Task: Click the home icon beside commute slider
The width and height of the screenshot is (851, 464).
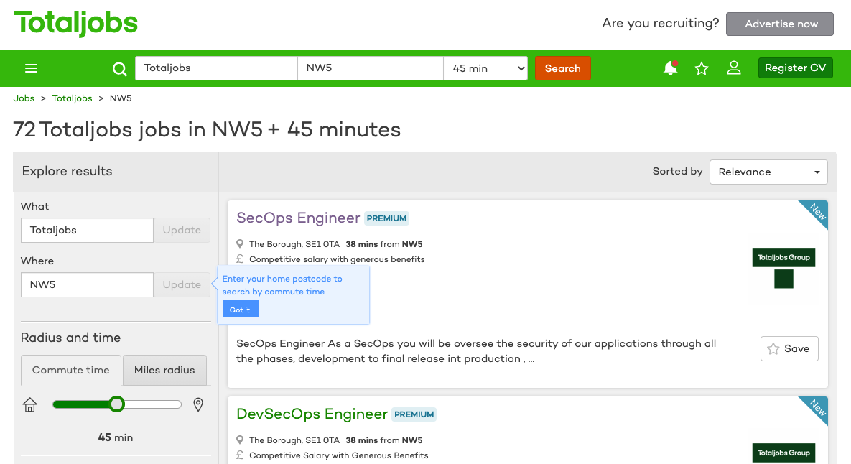Action: [x=30, y=405]
